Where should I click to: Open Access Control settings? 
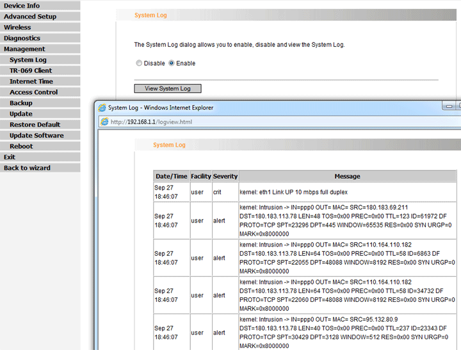pyautogui.click(x=40, y=92)
